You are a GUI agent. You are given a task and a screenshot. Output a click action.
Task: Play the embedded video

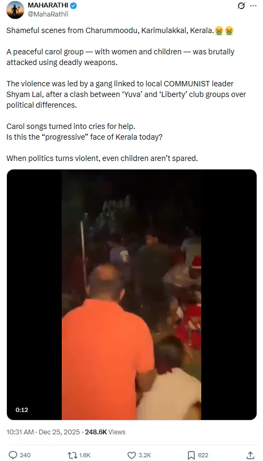[x=131, y=295]
